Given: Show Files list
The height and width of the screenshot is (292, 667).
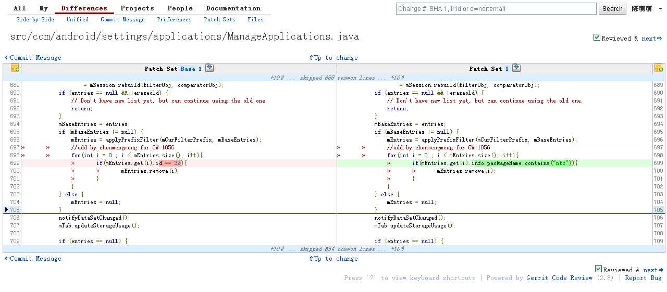Looking at the screenshot, I should [x=256, y=20].
